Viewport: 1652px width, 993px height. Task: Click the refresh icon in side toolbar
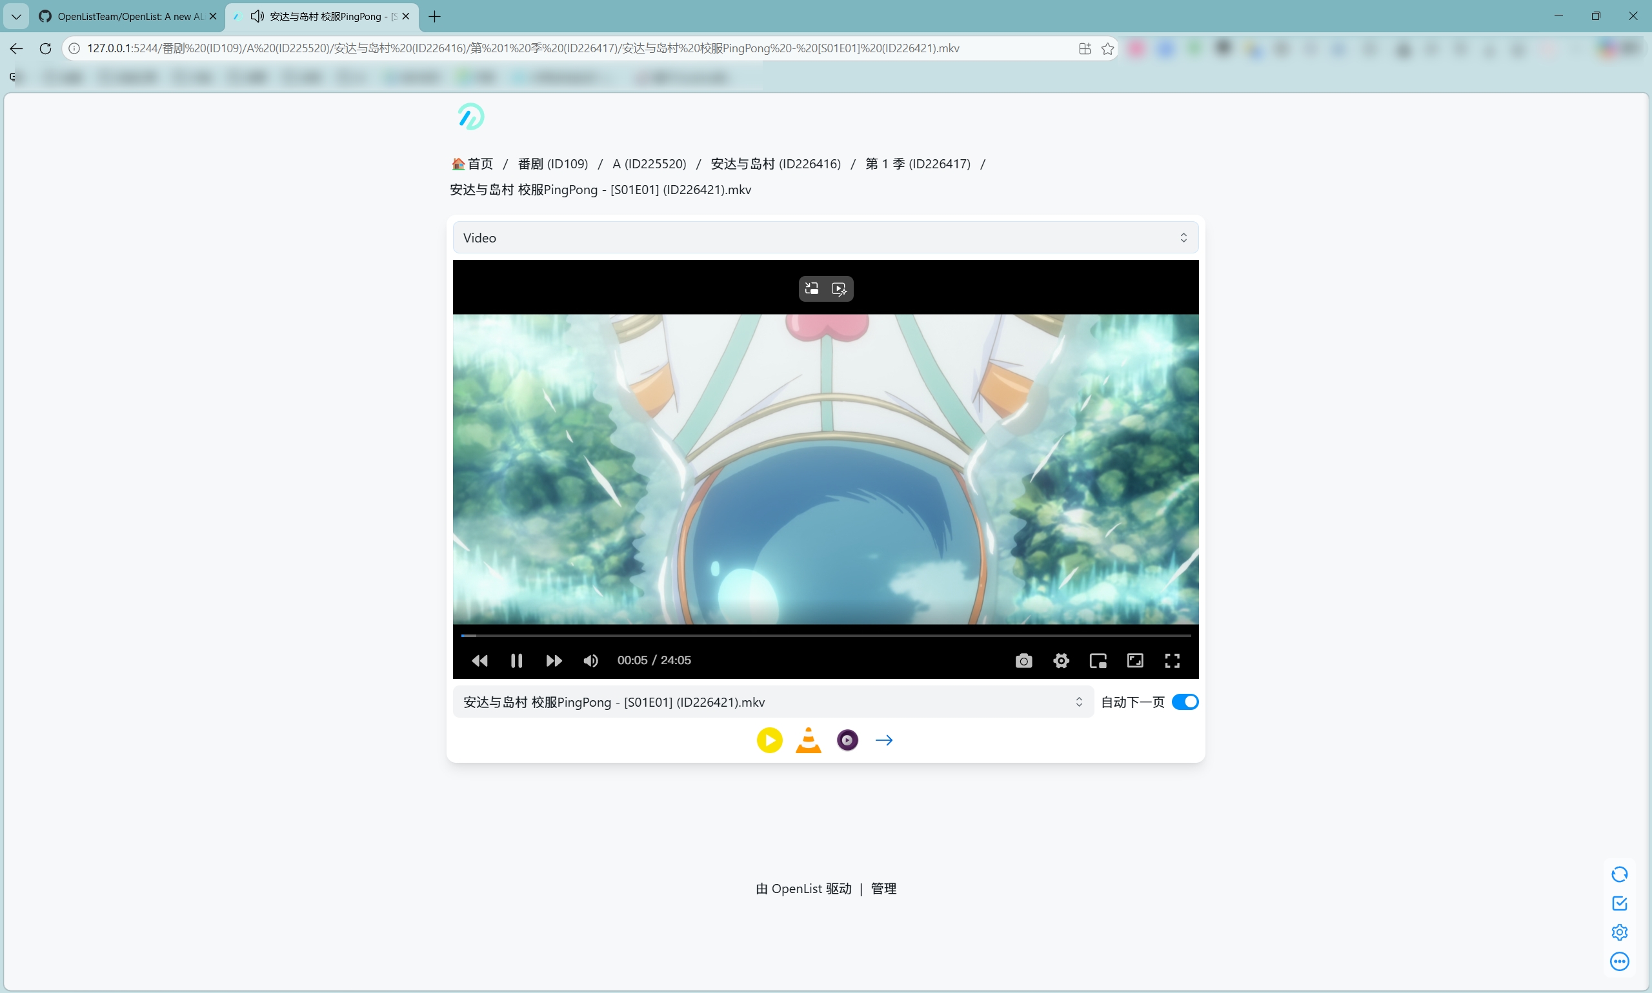pyautogui.click(x=1618, y=874)
